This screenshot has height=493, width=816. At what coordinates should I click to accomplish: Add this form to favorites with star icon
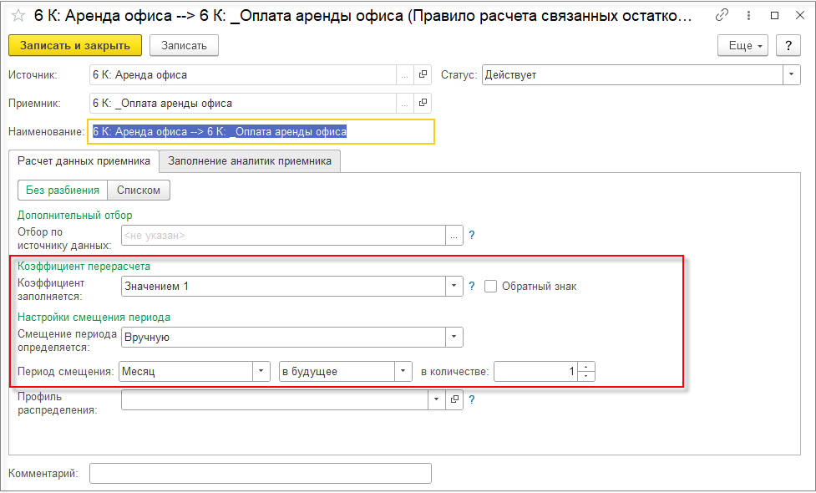point(18,16)
